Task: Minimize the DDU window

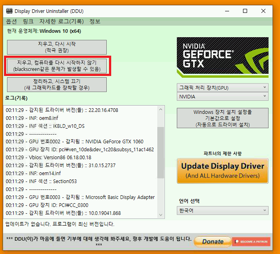Action: tap(227, 11)
